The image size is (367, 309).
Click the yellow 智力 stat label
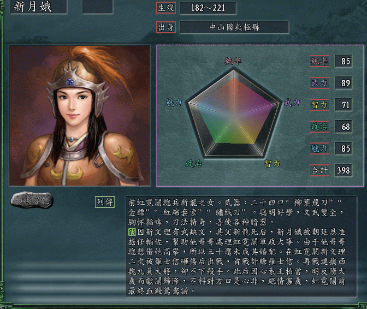click(319, 105)
